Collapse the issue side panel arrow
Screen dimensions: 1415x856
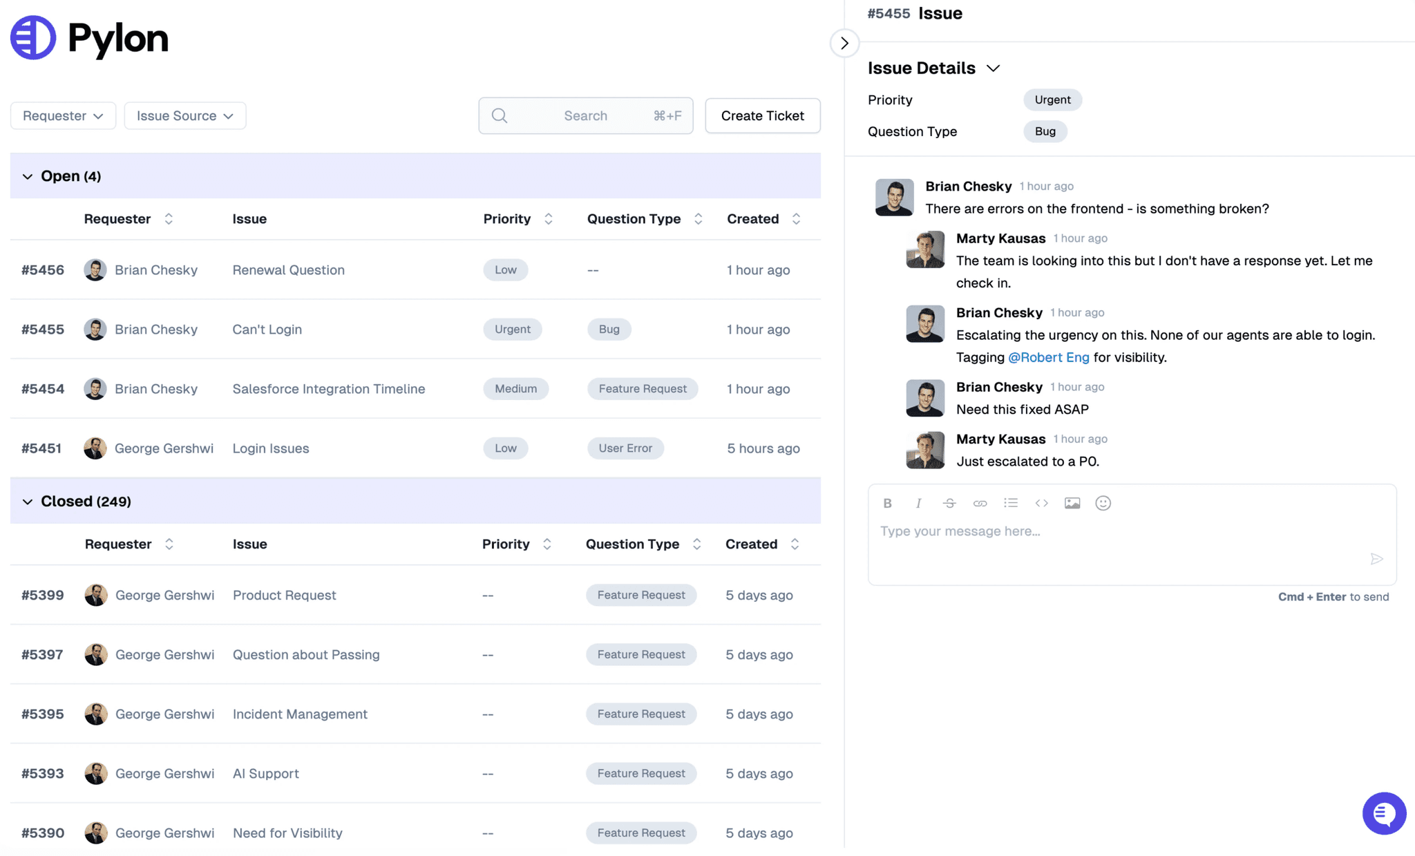click(844, 43)
